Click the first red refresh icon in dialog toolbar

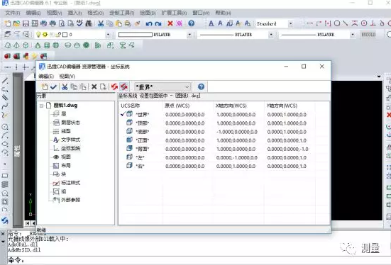(x=114, y=86)
